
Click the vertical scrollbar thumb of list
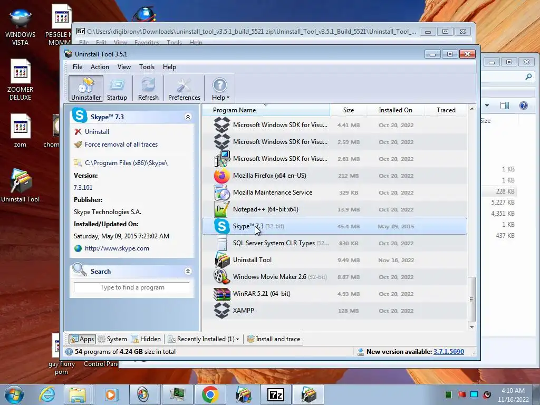472,300
